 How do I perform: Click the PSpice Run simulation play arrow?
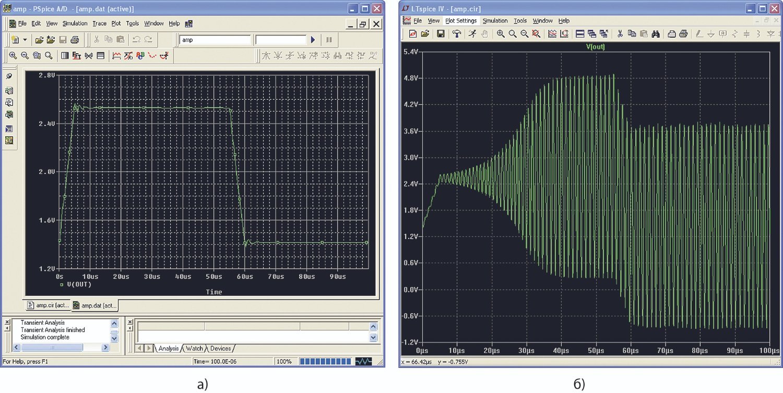point(313,40)
